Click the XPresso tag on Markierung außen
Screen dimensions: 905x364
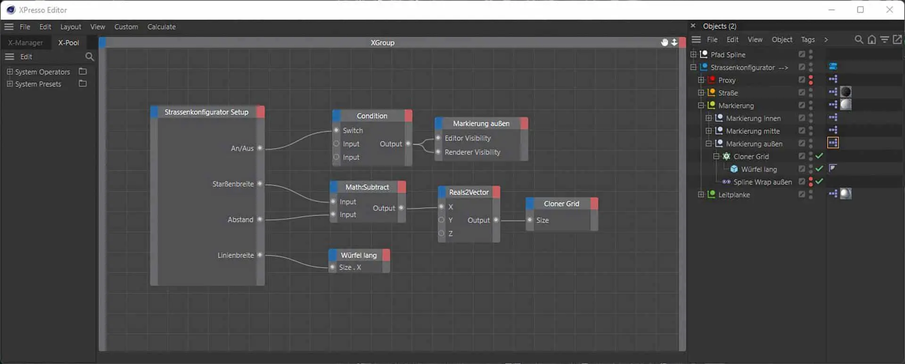click(833, 143)
